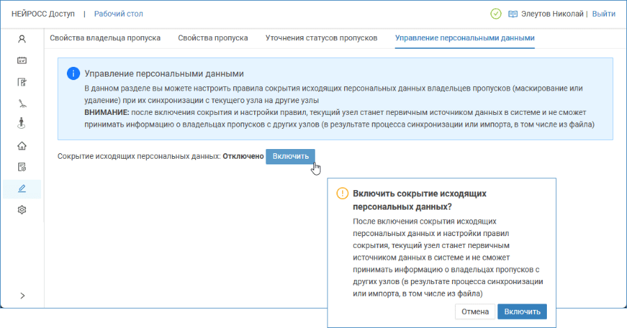Confirm with Включить in the popup
Image resolution: width=627 pixels, height=328 pixels.
tap(522, 311)
